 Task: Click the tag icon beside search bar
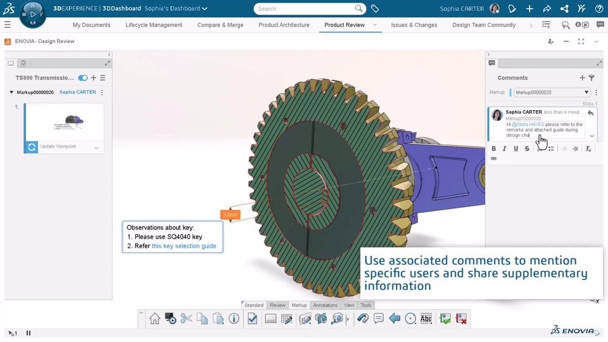tap(375, 8)
